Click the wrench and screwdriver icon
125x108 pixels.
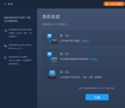click(x=5, y=58)
